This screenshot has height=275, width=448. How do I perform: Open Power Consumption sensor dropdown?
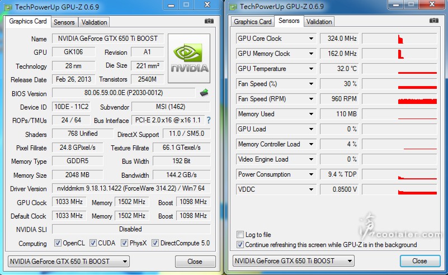coord(311,174)
